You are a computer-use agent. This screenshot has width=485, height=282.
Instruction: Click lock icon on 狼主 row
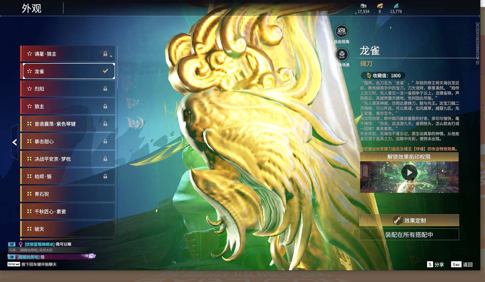(105, 106)
